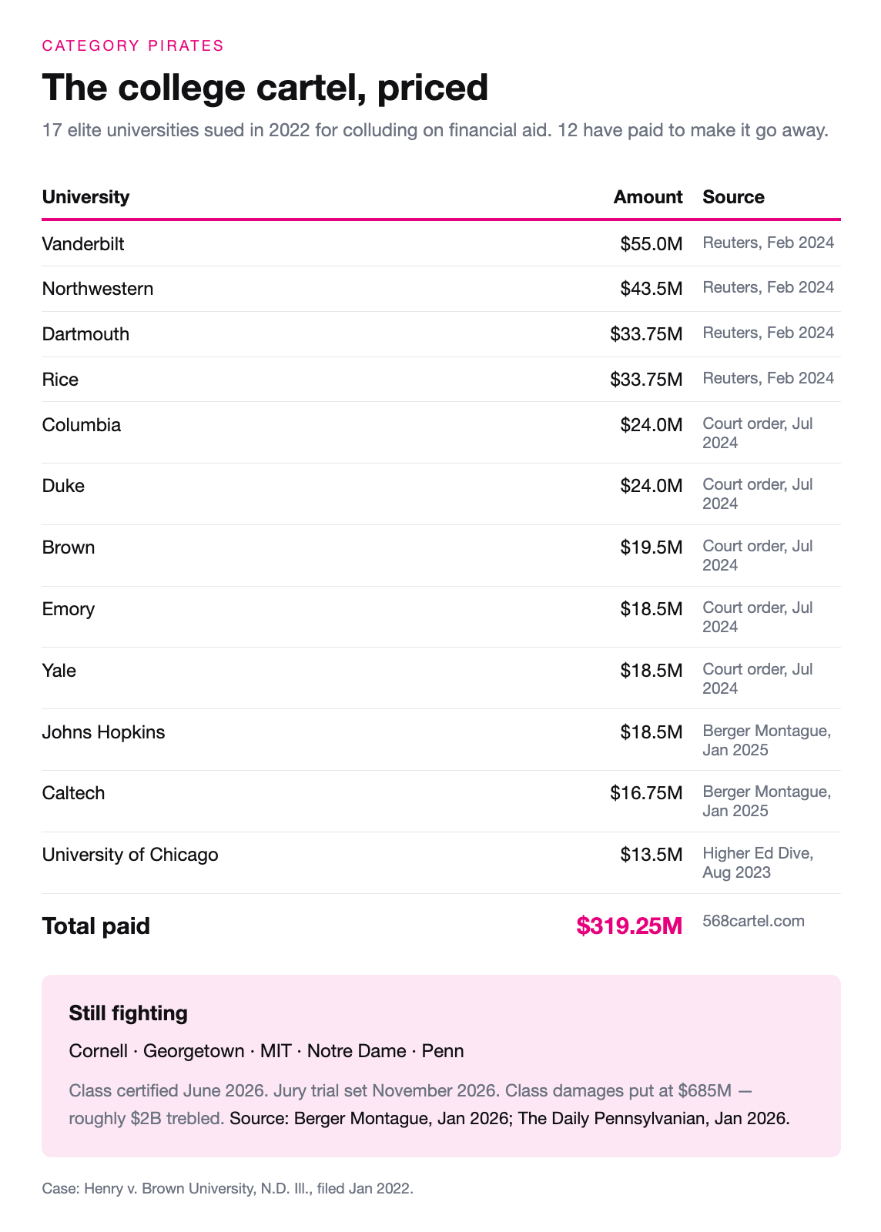This screenshot has width=881, height=1232.
Task: Select the Brown row name
Action: pos(69,547)
